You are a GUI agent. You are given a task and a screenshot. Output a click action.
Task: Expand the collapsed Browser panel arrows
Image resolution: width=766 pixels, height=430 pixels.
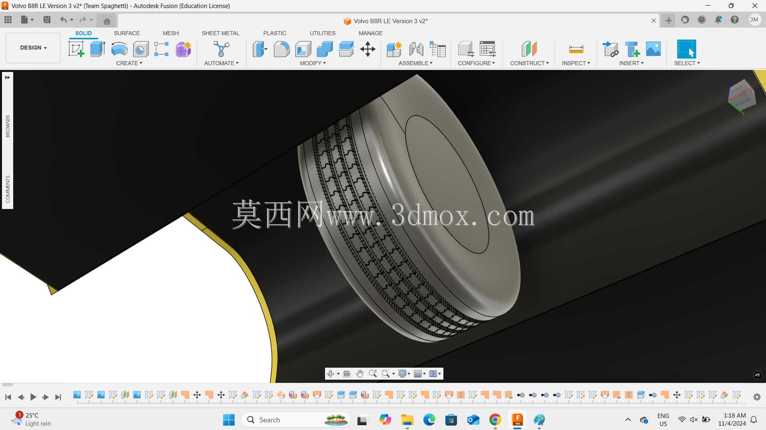point(7,78)
